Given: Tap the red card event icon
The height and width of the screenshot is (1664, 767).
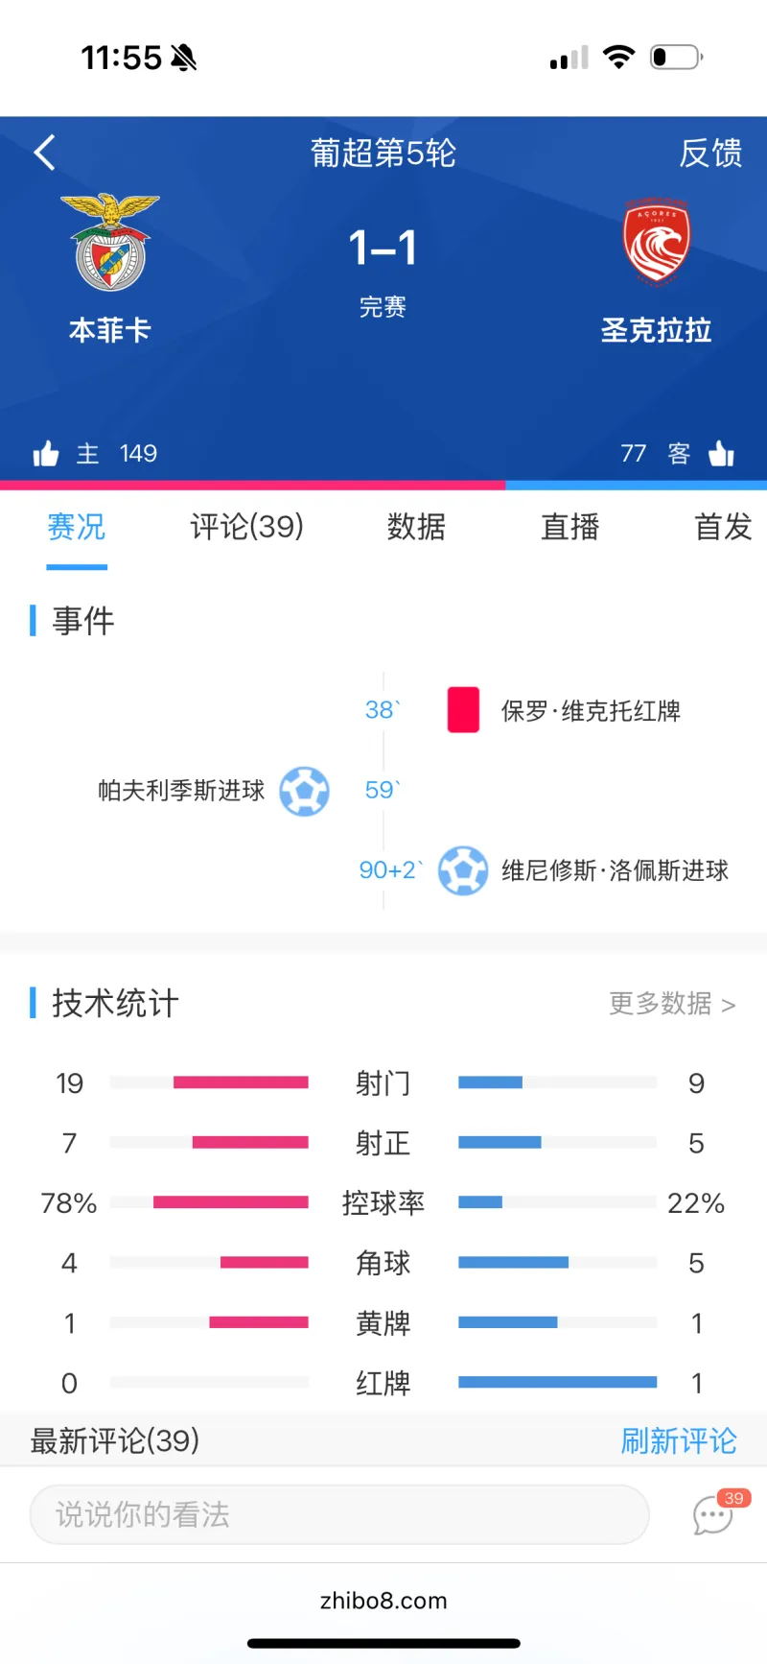Looking at the screenshot, I should pyautogui.click(x=463, y=710).
